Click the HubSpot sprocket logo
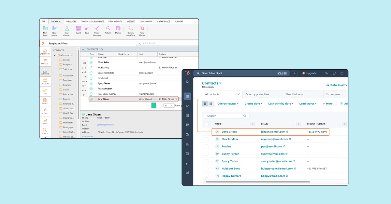Screen dimensions: 391x204 pos(187,73)
